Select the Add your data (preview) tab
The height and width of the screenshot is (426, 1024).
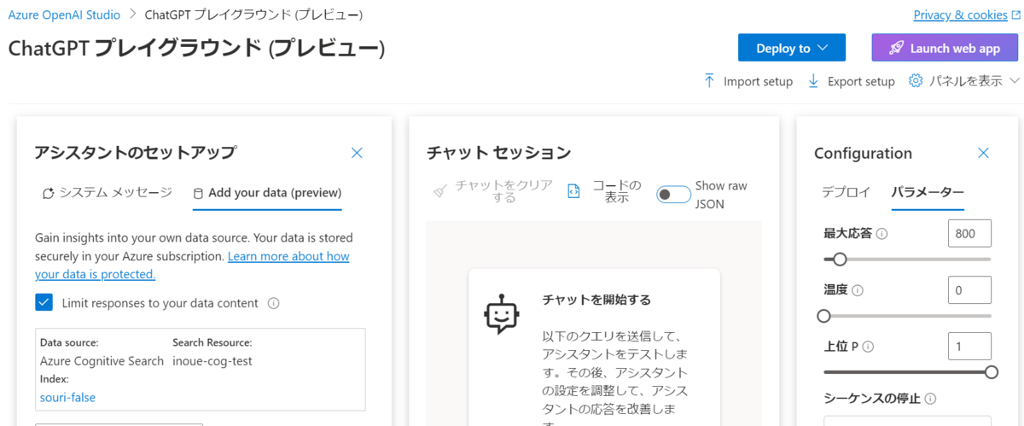click(267, 193)
